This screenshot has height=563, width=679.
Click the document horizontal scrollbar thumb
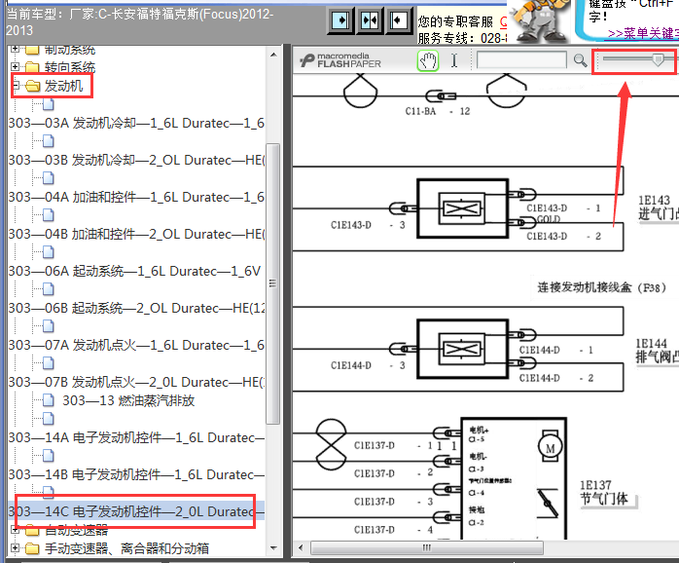427,547
